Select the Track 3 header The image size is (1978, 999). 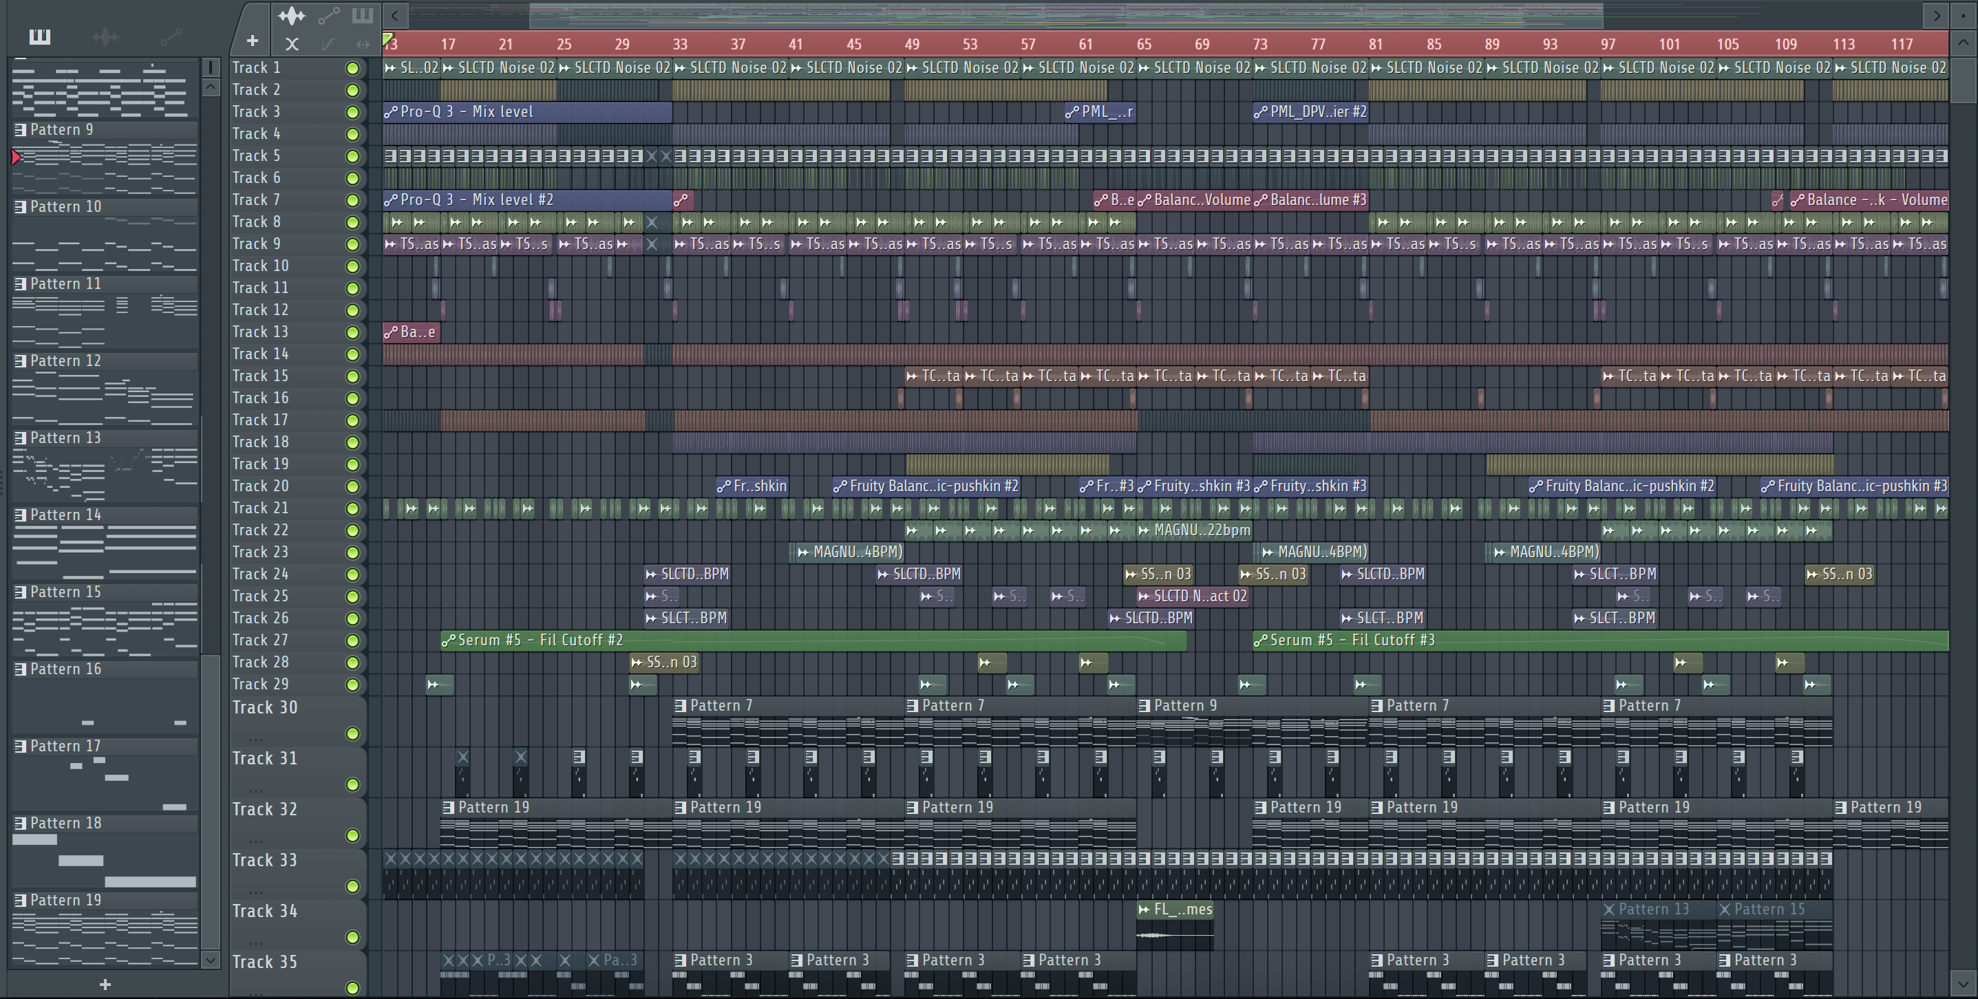(x=298, y=112)
